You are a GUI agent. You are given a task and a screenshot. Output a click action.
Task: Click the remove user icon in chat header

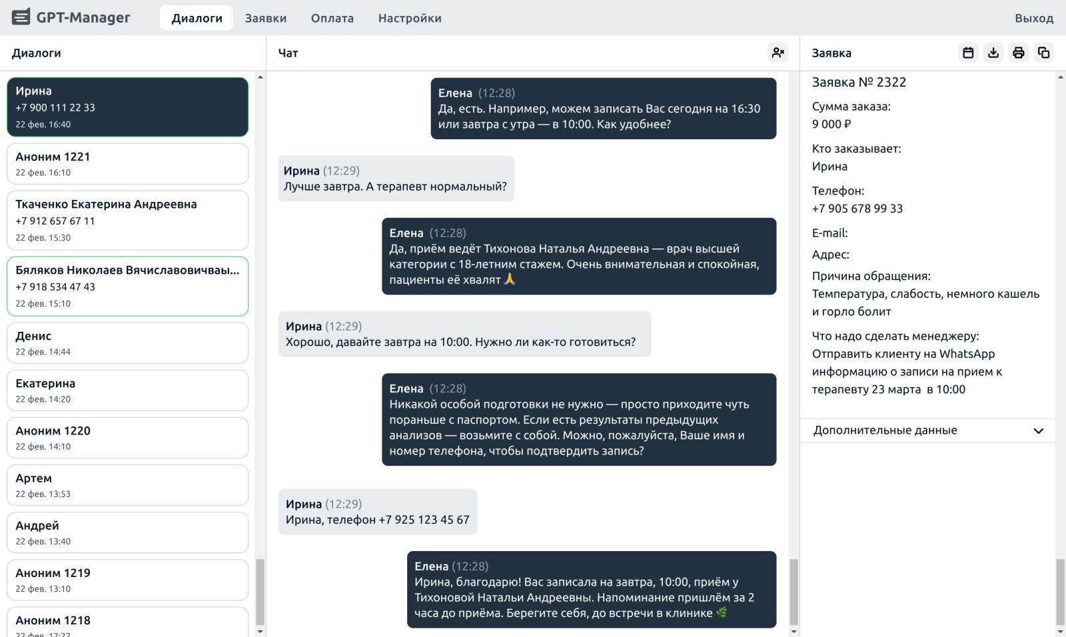(x=778, y=53)
